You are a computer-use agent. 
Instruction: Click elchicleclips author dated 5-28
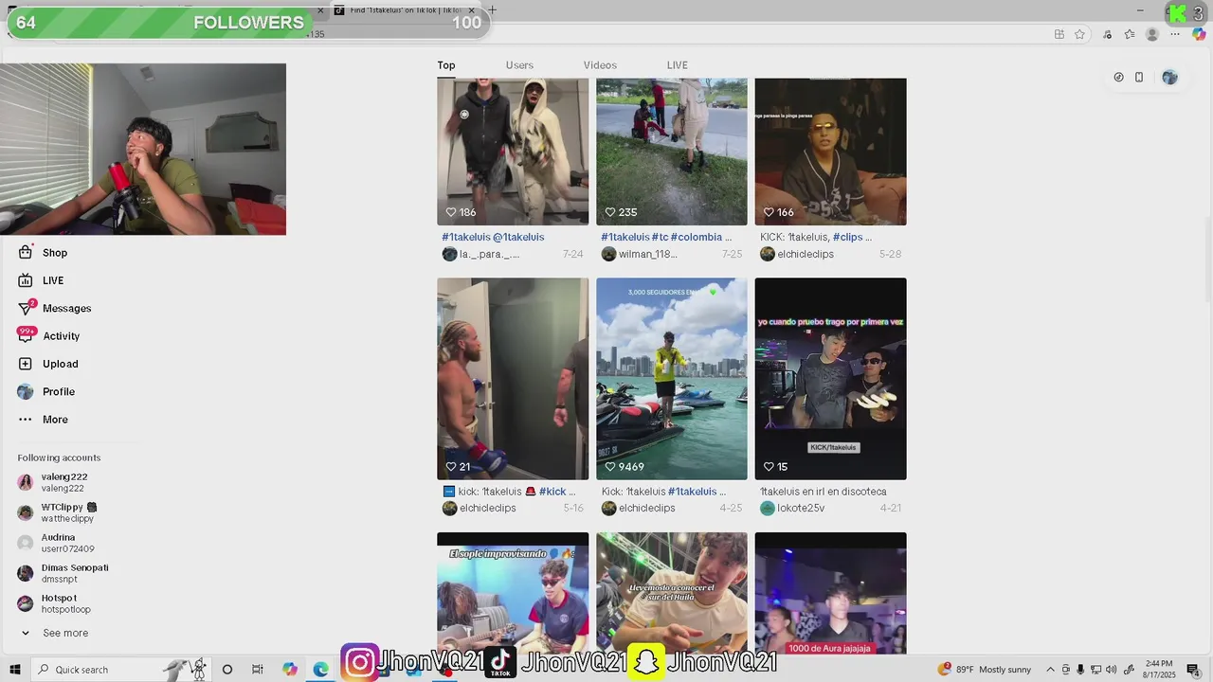[806, 255]
